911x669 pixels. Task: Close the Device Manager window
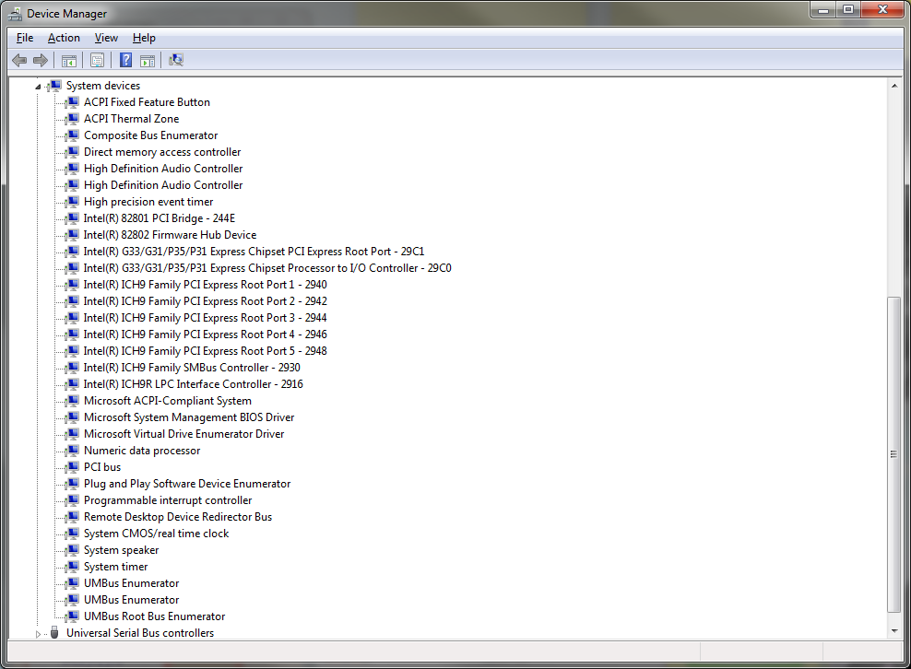tap(882, 10)
